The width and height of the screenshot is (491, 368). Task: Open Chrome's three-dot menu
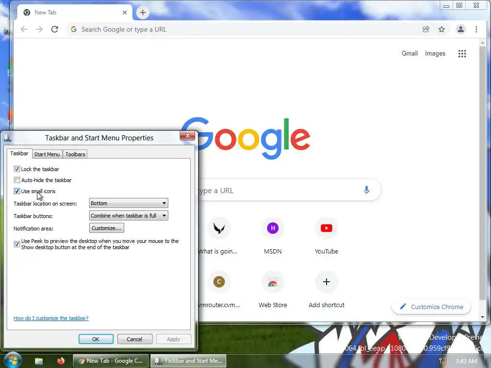pos(476,29)
